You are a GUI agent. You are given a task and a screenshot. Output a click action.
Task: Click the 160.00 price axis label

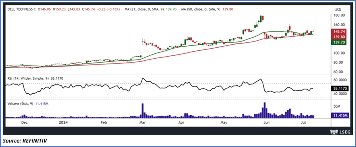coord(340,25)
